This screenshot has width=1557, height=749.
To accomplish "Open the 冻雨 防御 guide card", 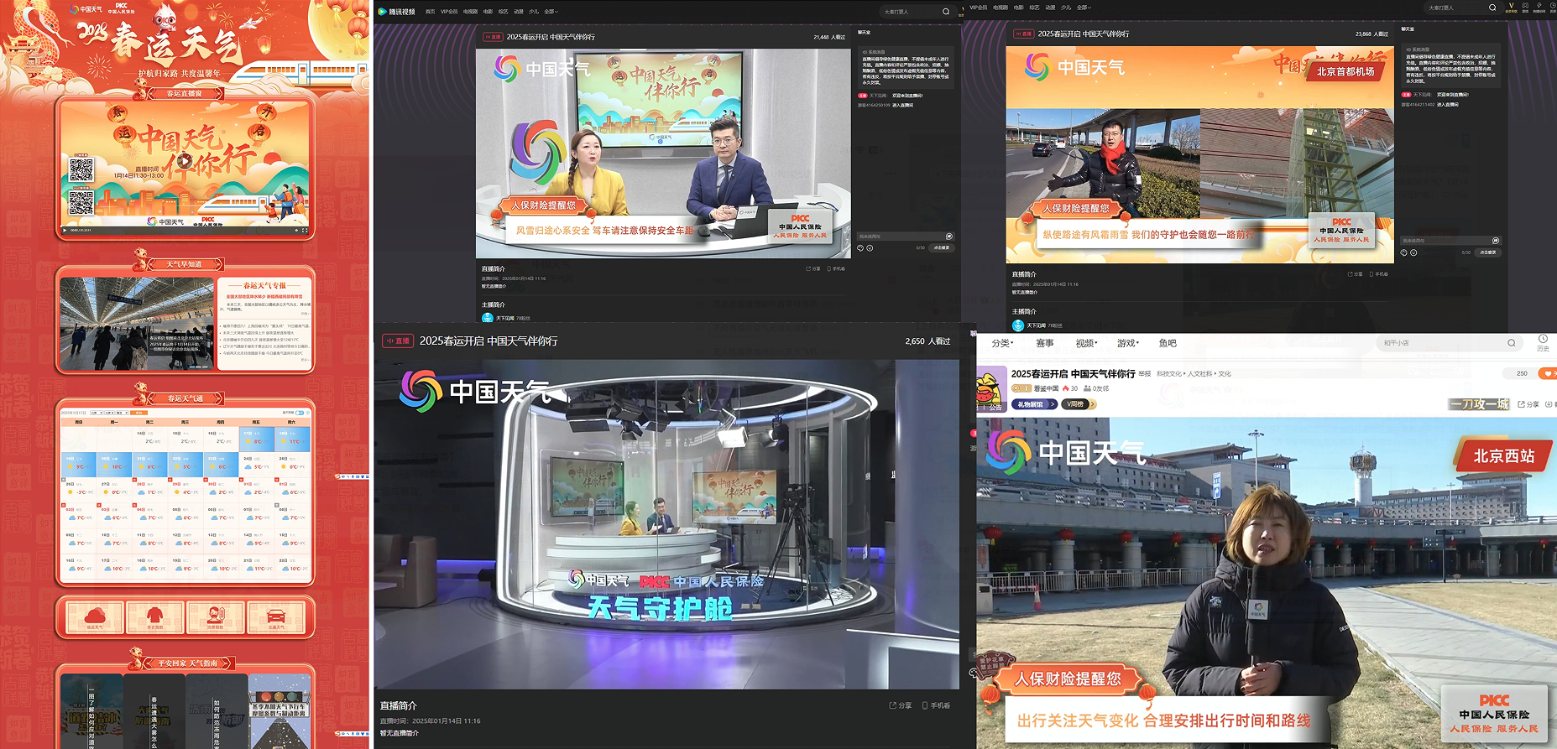I will tap(217, 711).
